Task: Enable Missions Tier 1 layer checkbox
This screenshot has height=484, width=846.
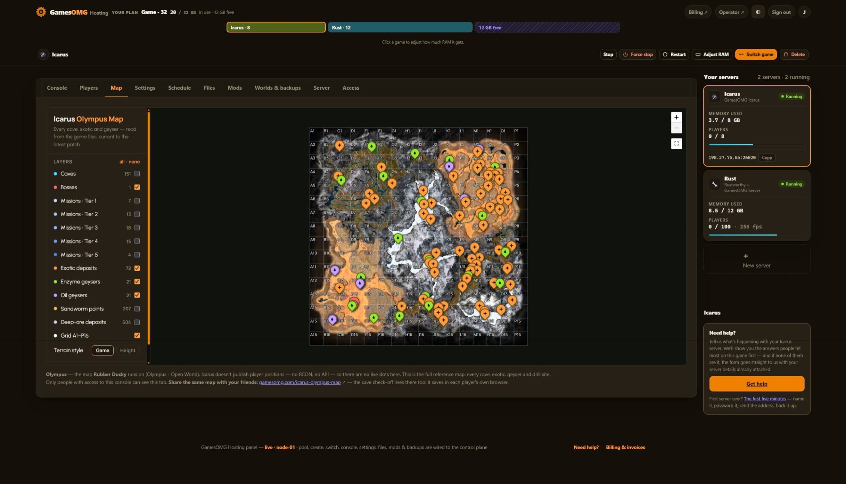Action: coord(137,201)
